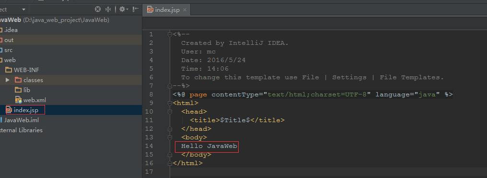Click the Scroll from Source crosshair icon
Viewport: 487px width, 178px height.
(98, 9)
